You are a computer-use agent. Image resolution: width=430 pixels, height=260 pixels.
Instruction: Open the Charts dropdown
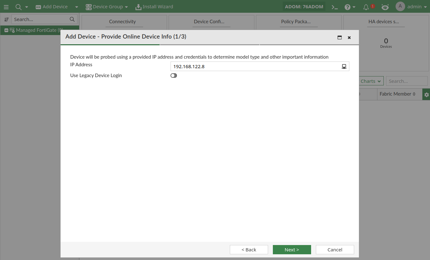(x=371, y=81)
